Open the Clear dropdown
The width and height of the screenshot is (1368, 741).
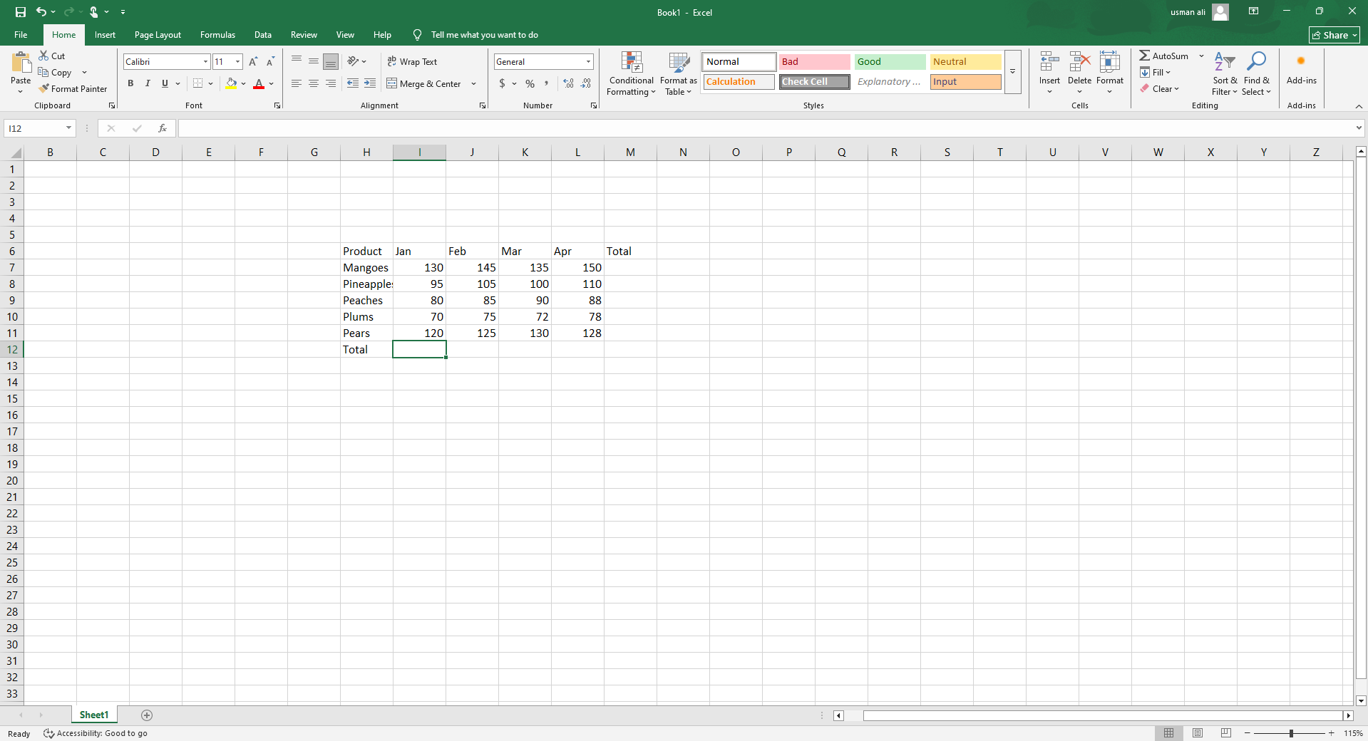1160,89
